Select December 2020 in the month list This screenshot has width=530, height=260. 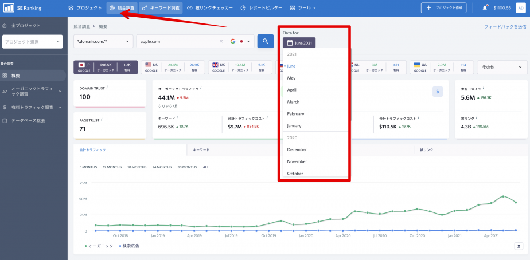297,149
